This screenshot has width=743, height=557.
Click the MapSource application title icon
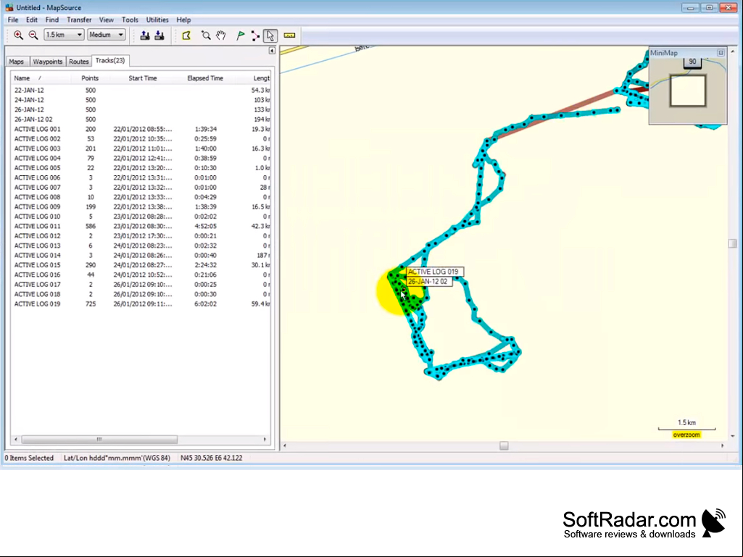[9, 7]
